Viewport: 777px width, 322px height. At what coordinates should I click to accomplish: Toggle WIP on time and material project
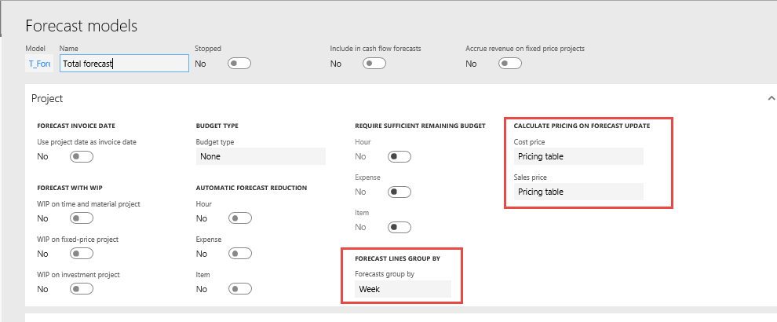[x=82, y=218]
